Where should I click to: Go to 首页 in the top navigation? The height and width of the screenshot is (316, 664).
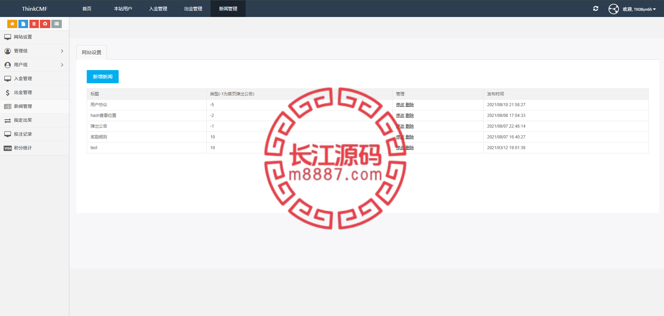[87, 9]
